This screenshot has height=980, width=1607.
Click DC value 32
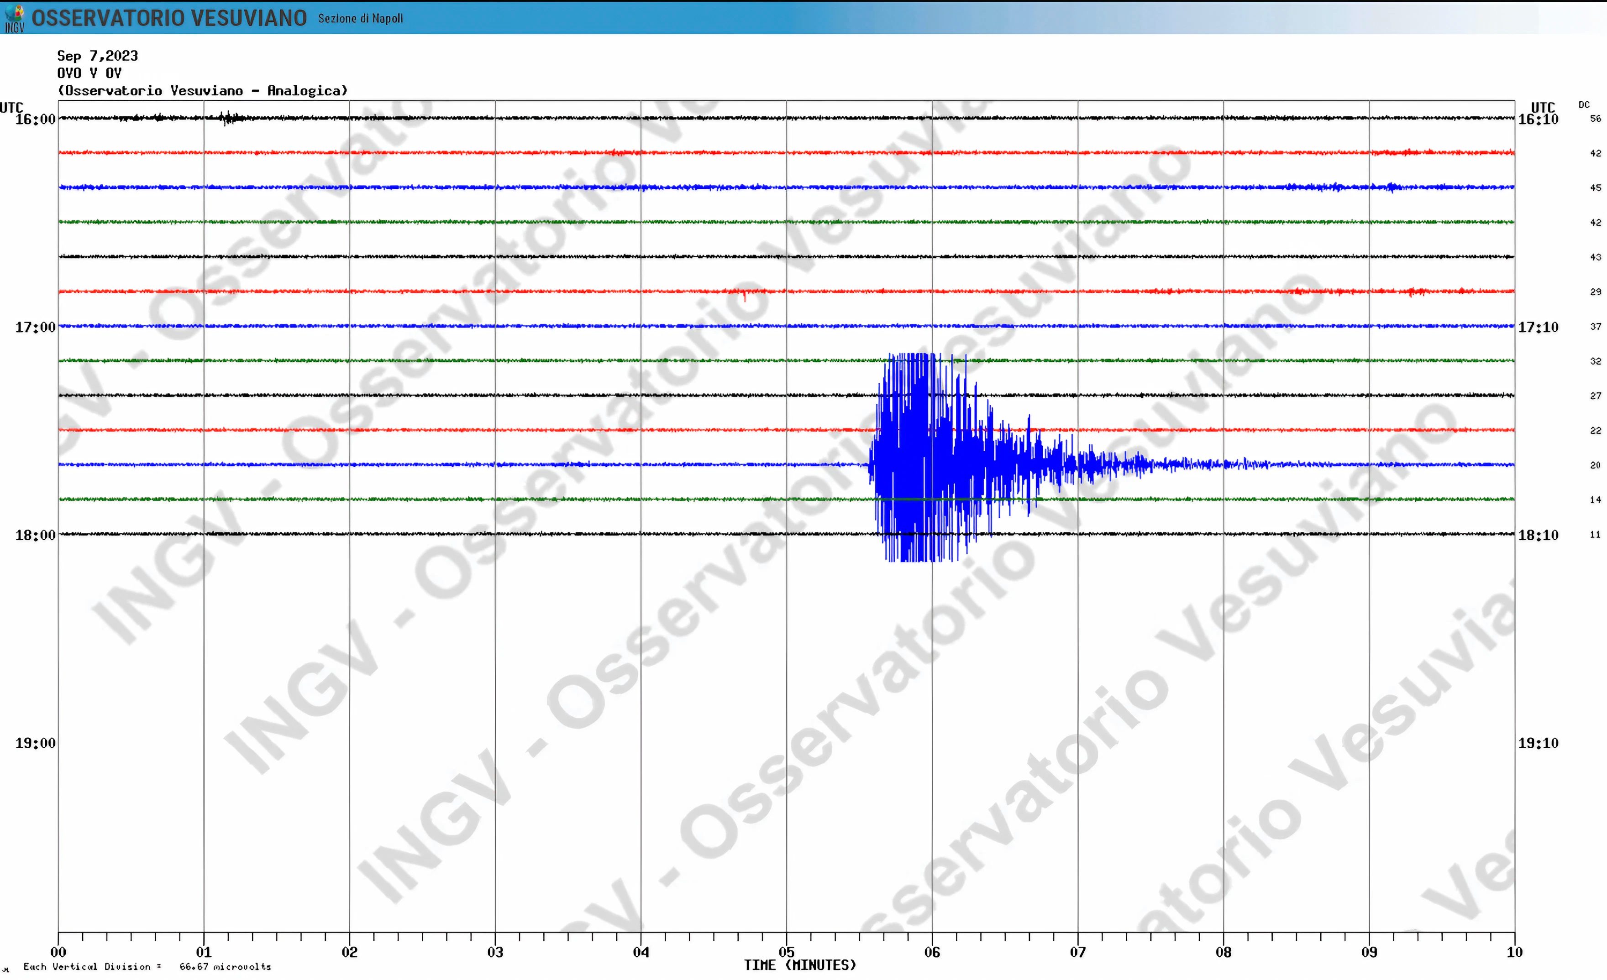(x=1595, y=361)
